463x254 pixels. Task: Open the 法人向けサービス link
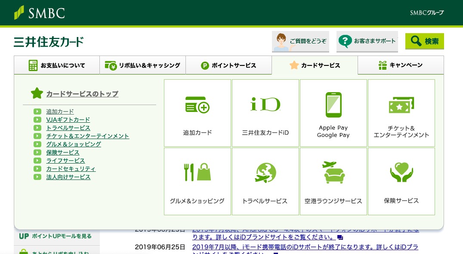coord(68,177)
